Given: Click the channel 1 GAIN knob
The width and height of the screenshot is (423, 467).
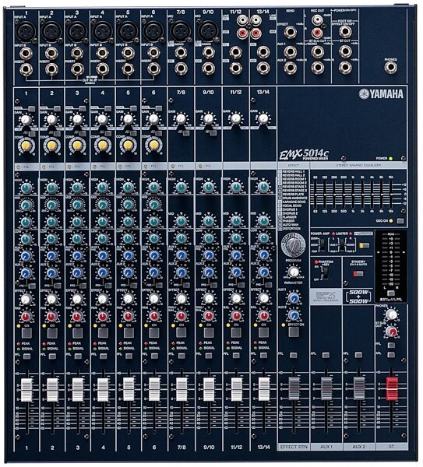Looking at the screenshot, I should 26,120.
